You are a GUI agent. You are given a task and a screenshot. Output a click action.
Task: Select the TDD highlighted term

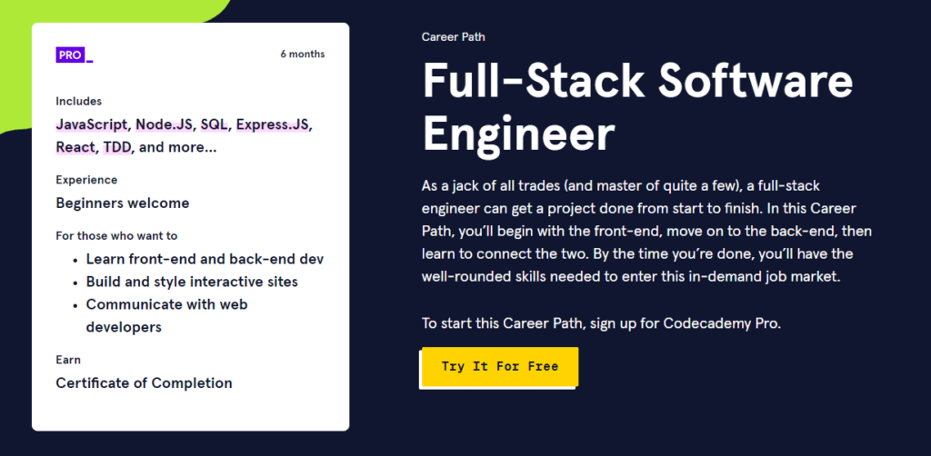point(117,146)
